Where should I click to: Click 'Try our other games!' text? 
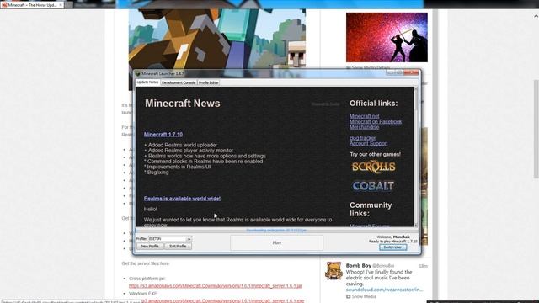(375, 154)
